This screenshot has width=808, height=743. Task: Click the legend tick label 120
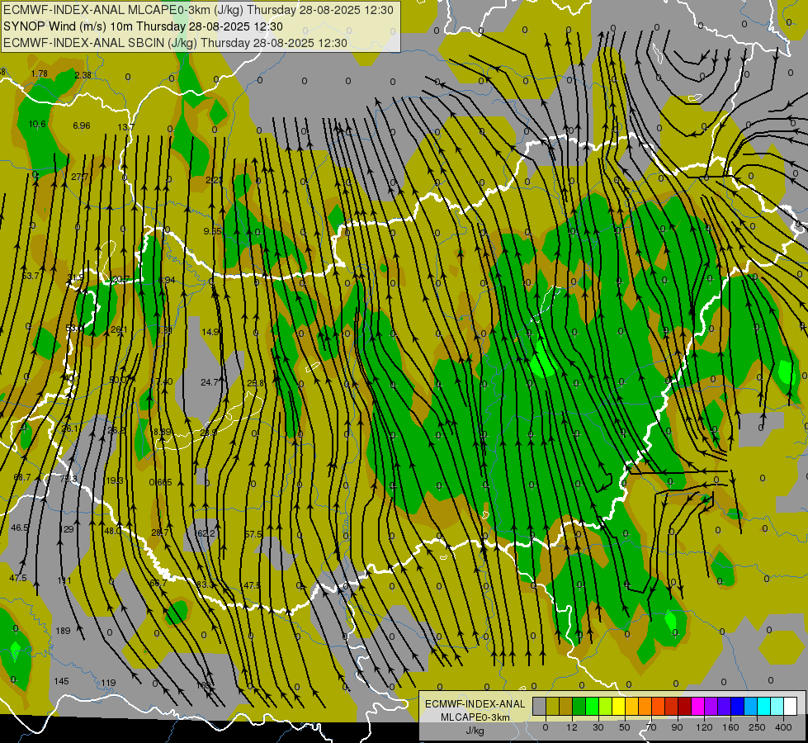click(x=704, y=727)
